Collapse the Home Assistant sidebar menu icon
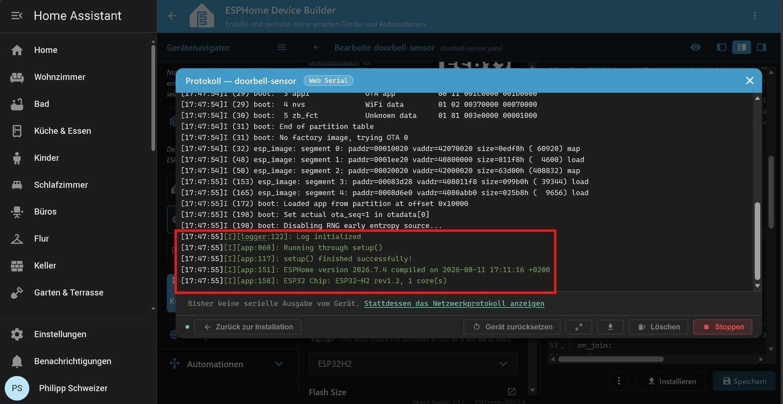 pyautogui.click(x=17, y=16)
